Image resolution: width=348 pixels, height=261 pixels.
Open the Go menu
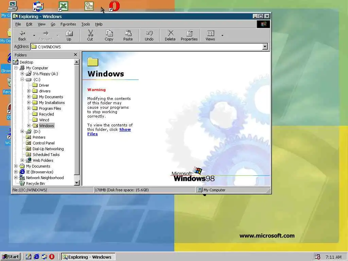[53, 24]
